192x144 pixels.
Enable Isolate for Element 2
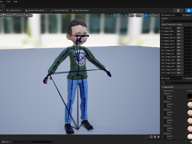[165, 115]
